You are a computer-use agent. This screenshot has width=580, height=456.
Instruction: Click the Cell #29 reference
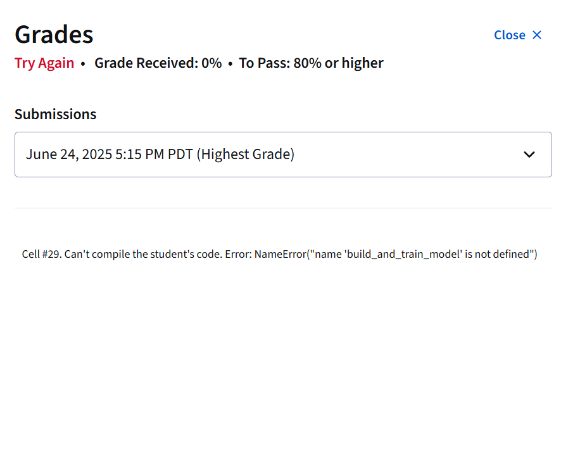tap(42, 254)
